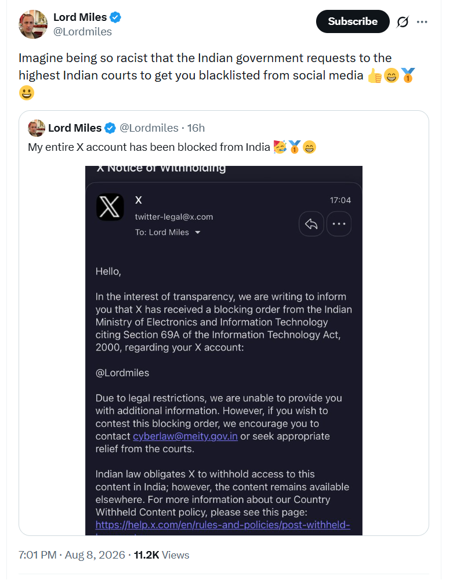Click the @Lordmiles handle under the name
The height and width of the screenshot is (587, 464).
[x=82, y=32]
